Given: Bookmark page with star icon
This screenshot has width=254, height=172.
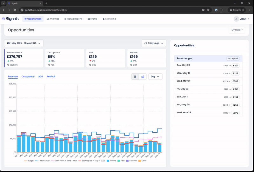Looking at the screenshot, I should [x=208, y=10].
